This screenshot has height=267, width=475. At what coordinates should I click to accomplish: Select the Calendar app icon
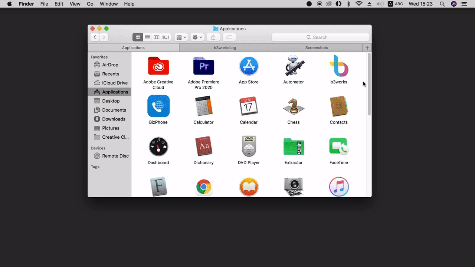(249, 106)
